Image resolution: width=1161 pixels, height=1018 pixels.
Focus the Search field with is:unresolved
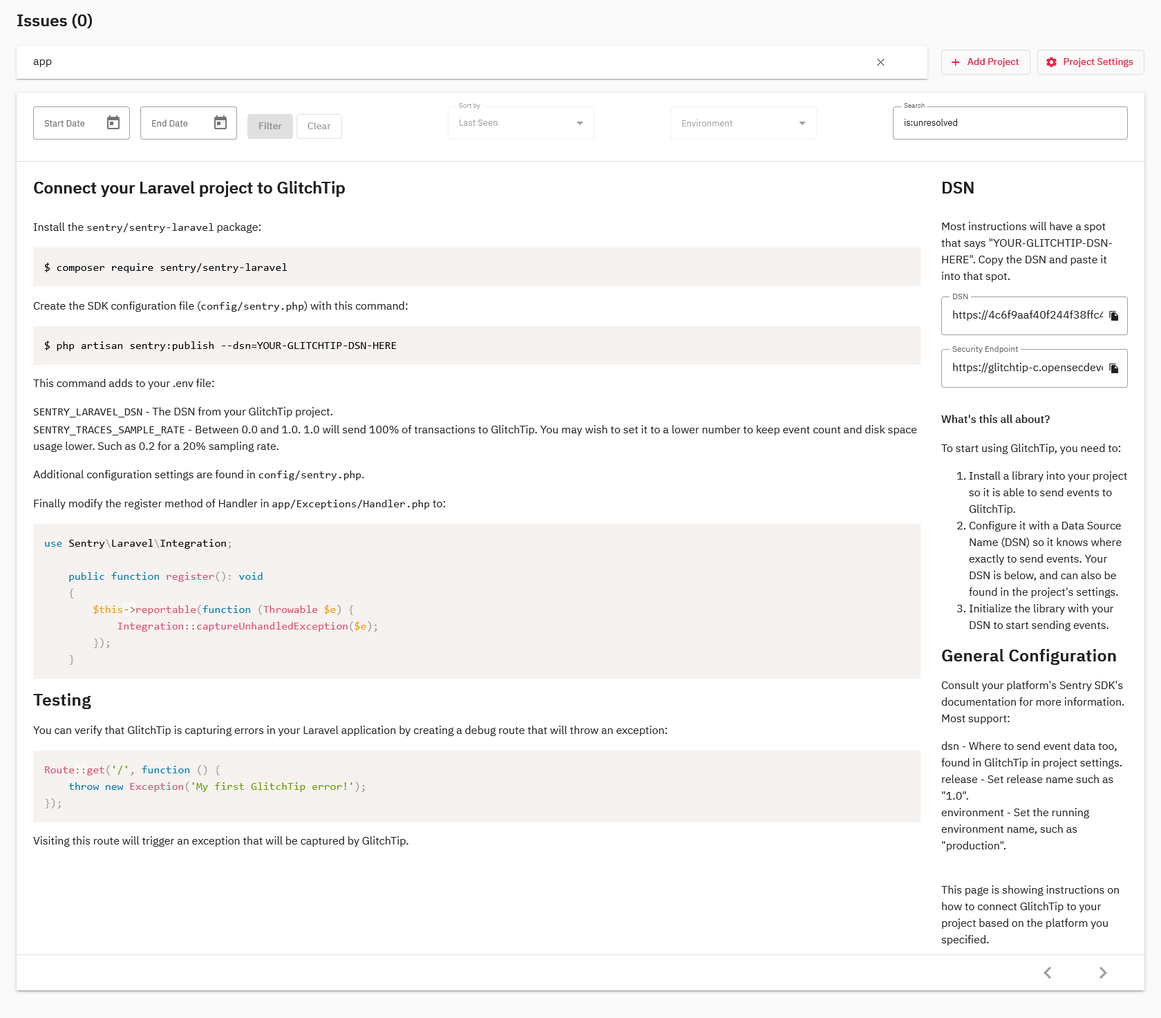pos(1010,123)
